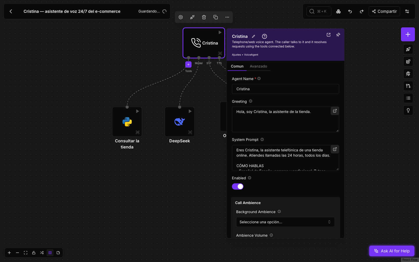Switch to the Avanzado tab

click(x=258, y=66)
